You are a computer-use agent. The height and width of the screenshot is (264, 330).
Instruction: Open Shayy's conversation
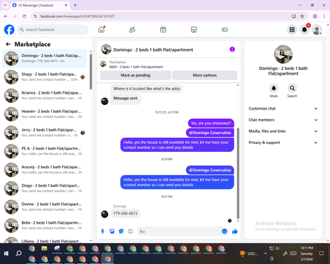click(x=44, y=77)
